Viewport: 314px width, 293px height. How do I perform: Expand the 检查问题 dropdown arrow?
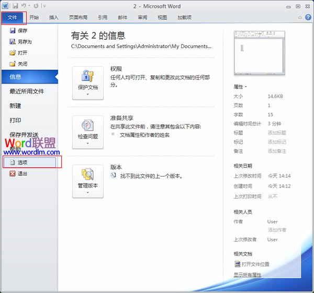point(88,144)
